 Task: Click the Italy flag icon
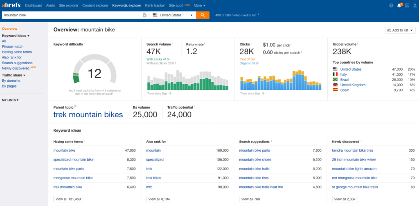point(335,74)
